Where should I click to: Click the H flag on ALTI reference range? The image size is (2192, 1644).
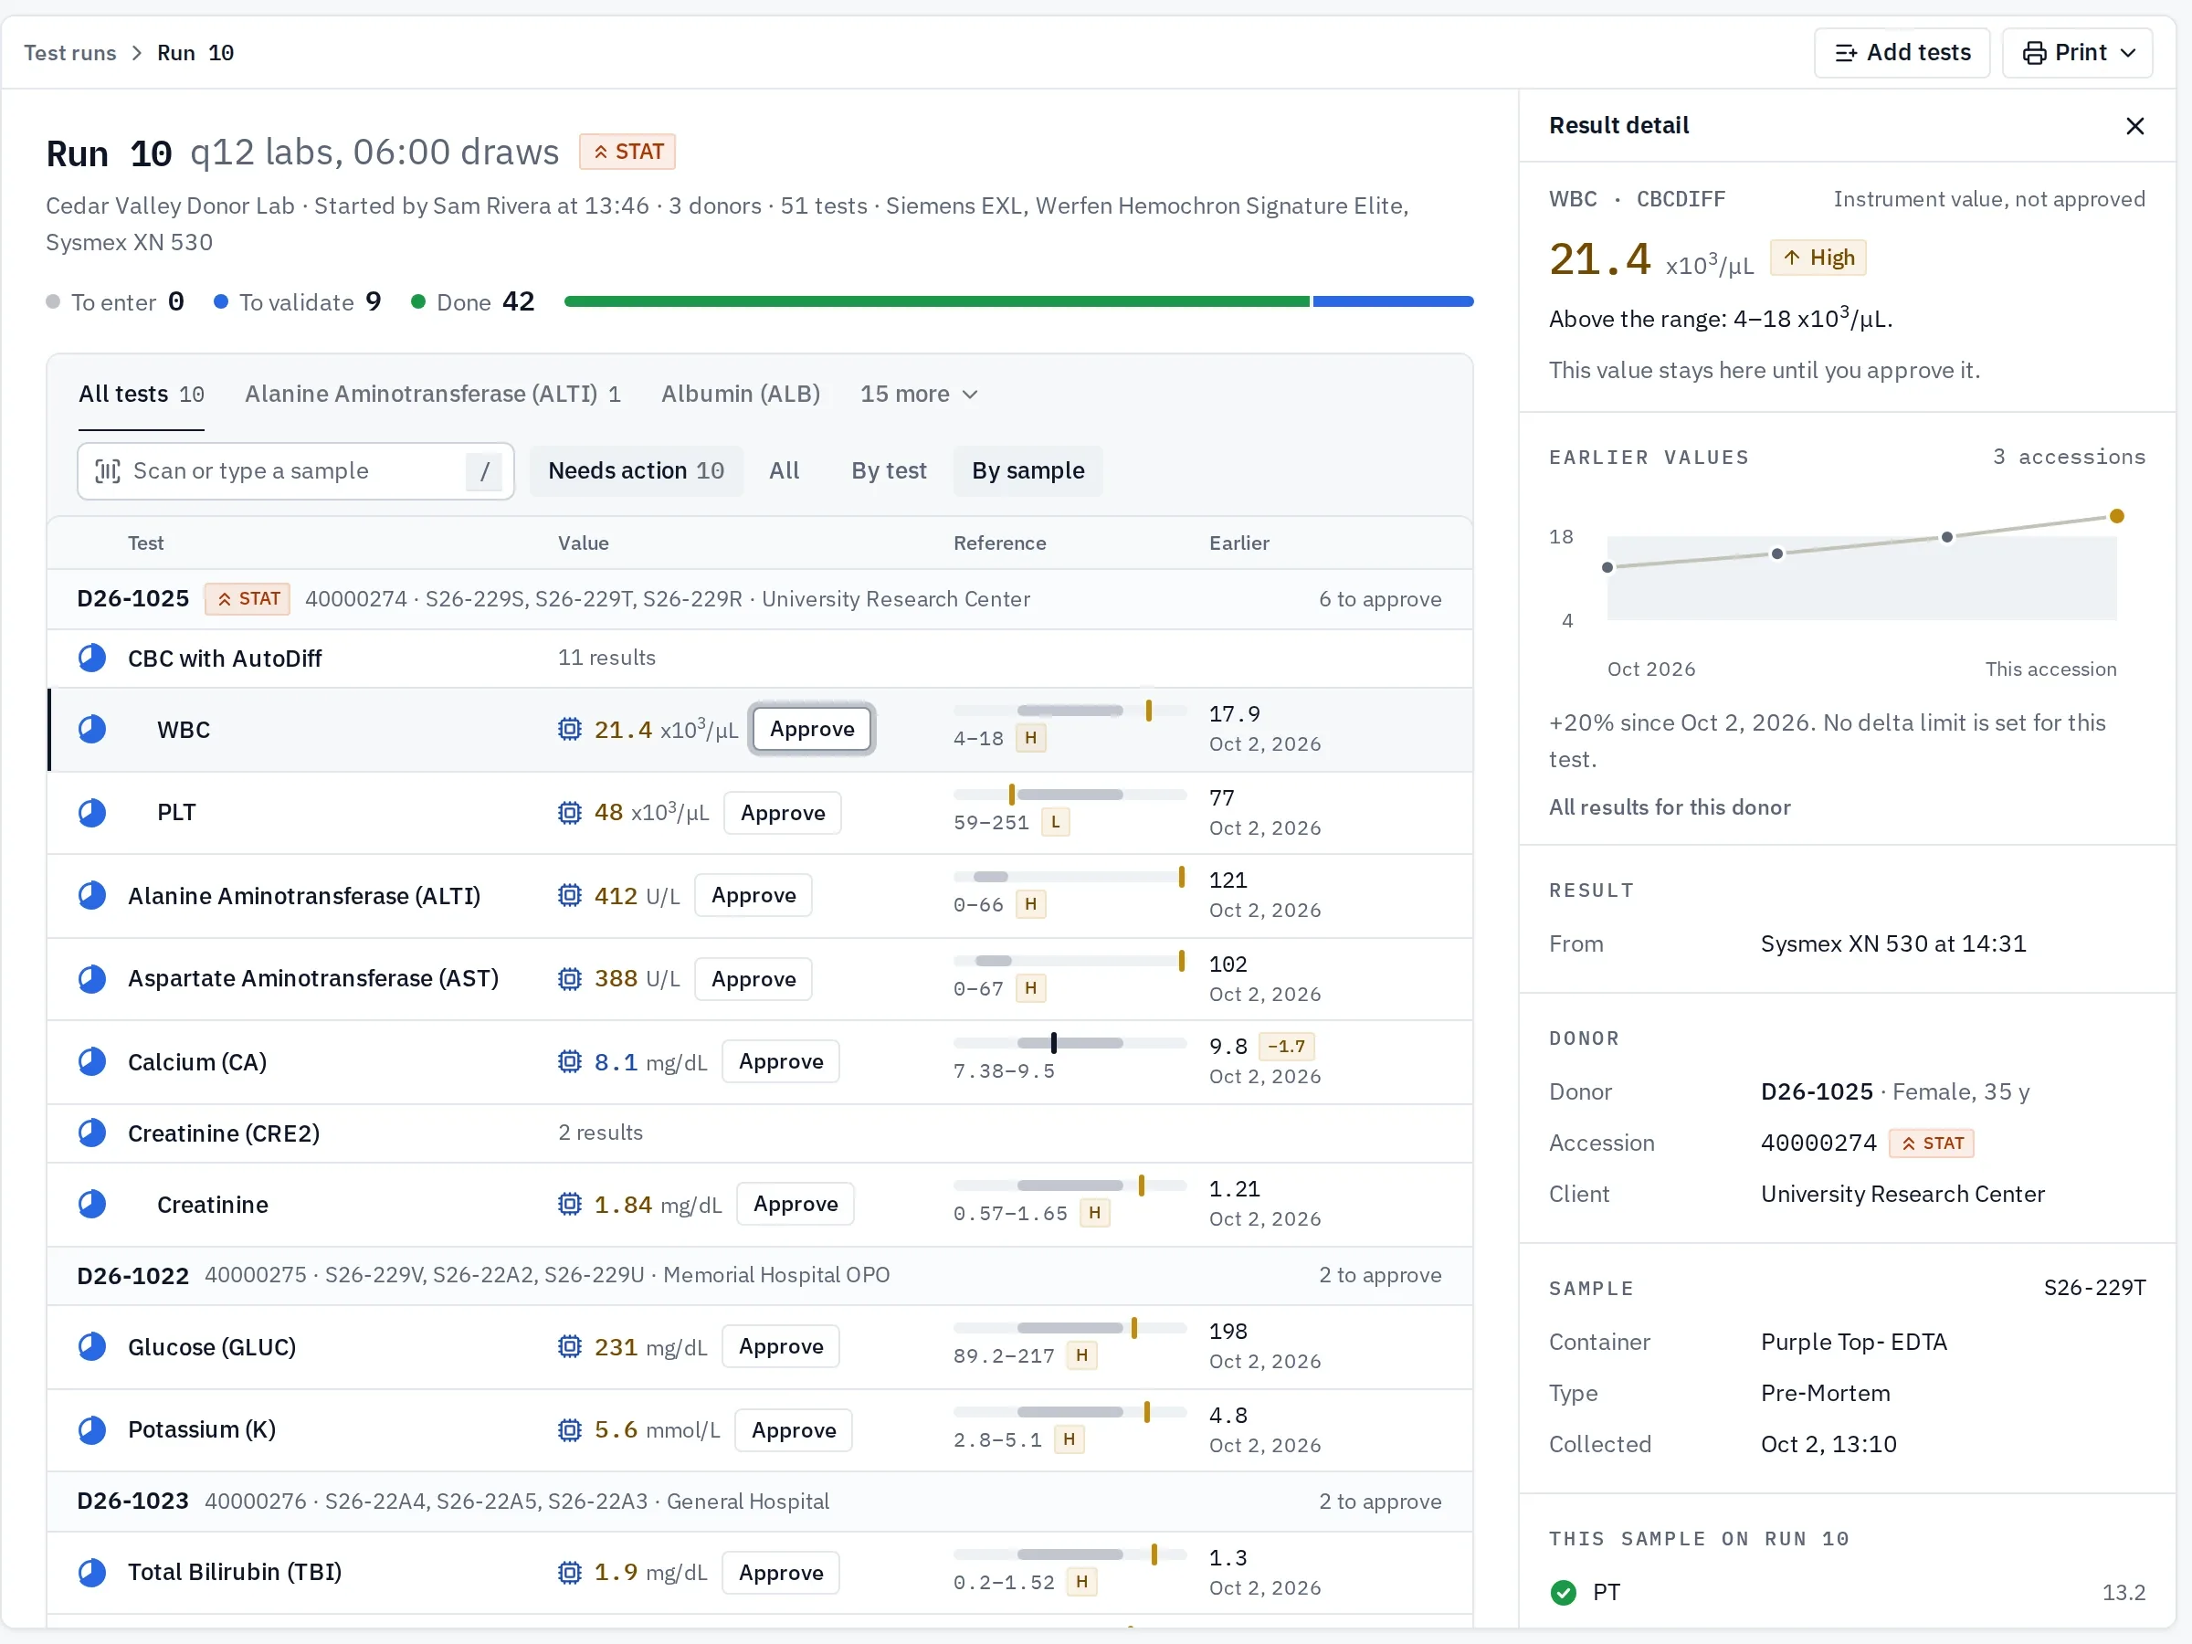(1030, 905)
